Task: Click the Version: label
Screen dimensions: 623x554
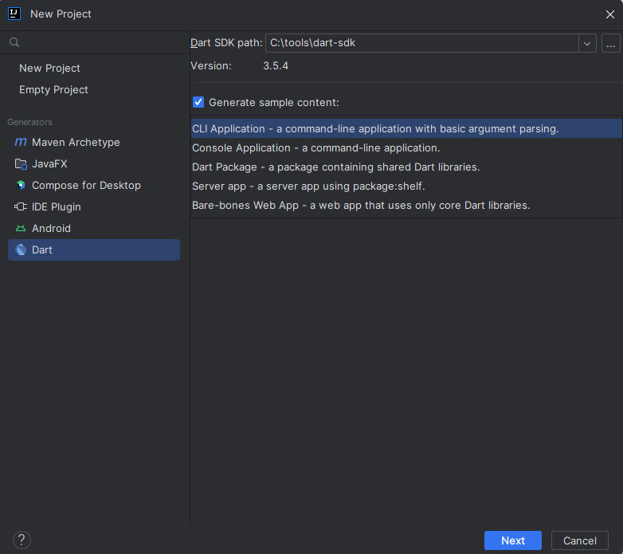Action: 211,65
